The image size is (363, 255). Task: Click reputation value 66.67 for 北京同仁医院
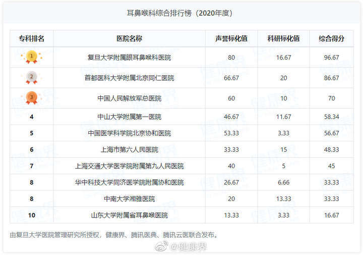231,78
